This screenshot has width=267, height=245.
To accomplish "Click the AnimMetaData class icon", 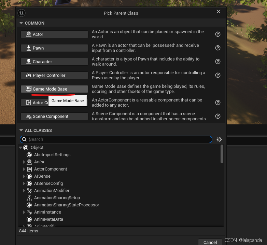I will (x=29, y=219).
